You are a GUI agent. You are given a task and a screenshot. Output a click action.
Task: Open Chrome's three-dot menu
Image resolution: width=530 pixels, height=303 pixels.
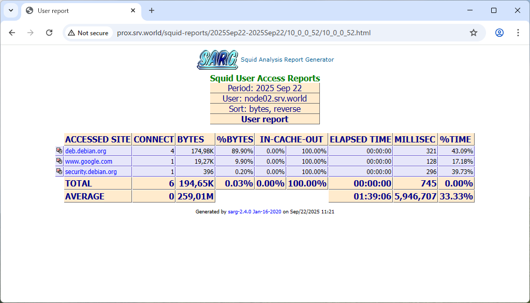pyautogui.click(x=518, y=33)
